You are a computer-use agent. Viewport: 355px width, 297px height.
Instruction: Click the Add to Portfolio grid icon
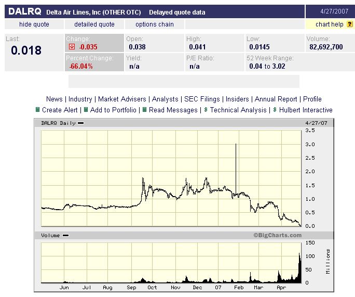86,110
